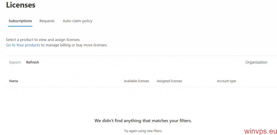Screen dimensions: 277x135
Task: Click the 'Select a product' instruction text
Action: (x=43, y=40)
